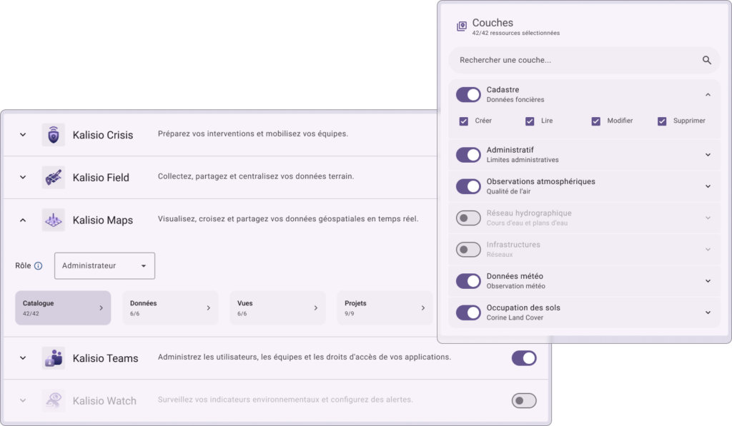Open the Projets 9/9 card
732x426 pixels.
385,308
